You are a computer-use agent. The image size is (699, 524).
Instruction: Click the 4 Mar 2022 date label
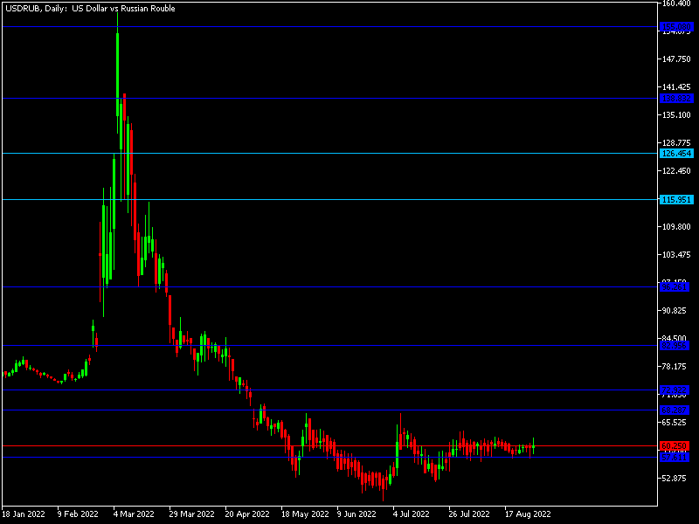click(x=134, y=514)
